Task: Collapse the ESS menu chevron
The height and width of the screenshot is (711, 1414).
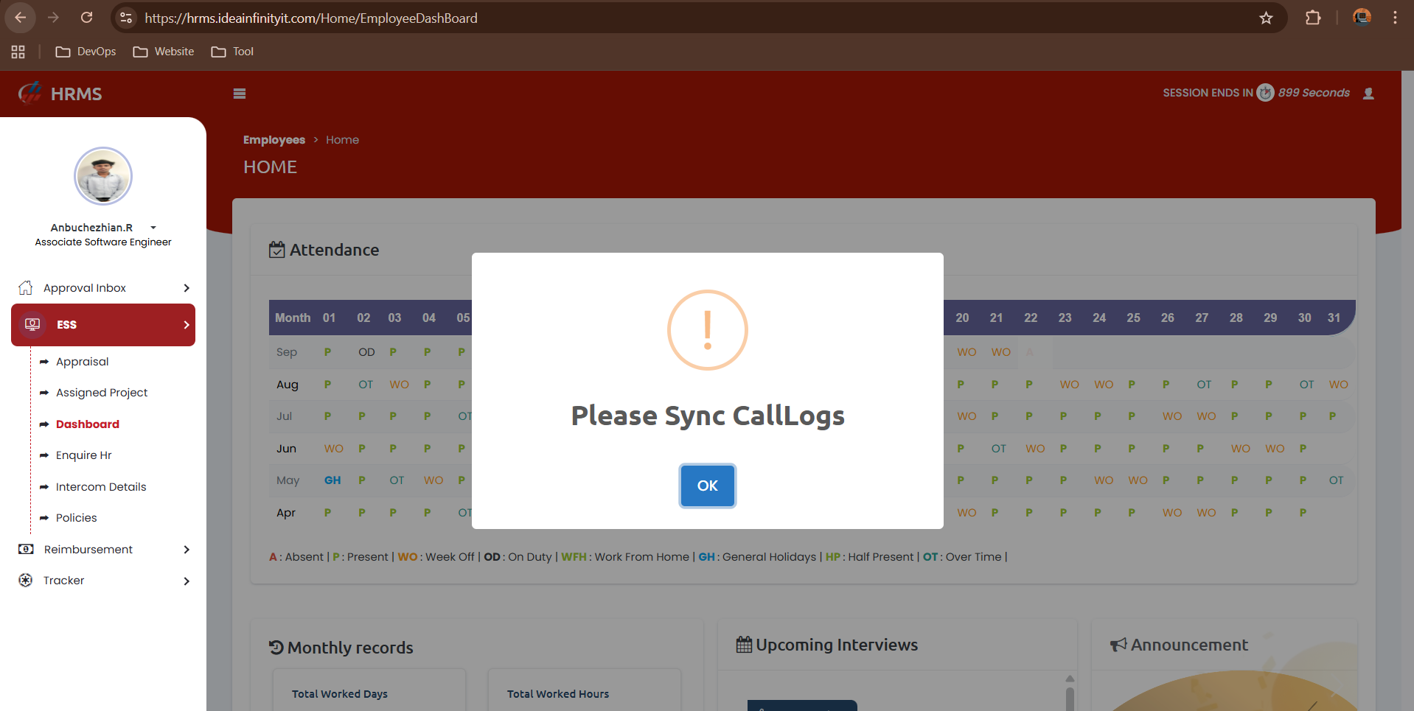Action: pos(187,325)
